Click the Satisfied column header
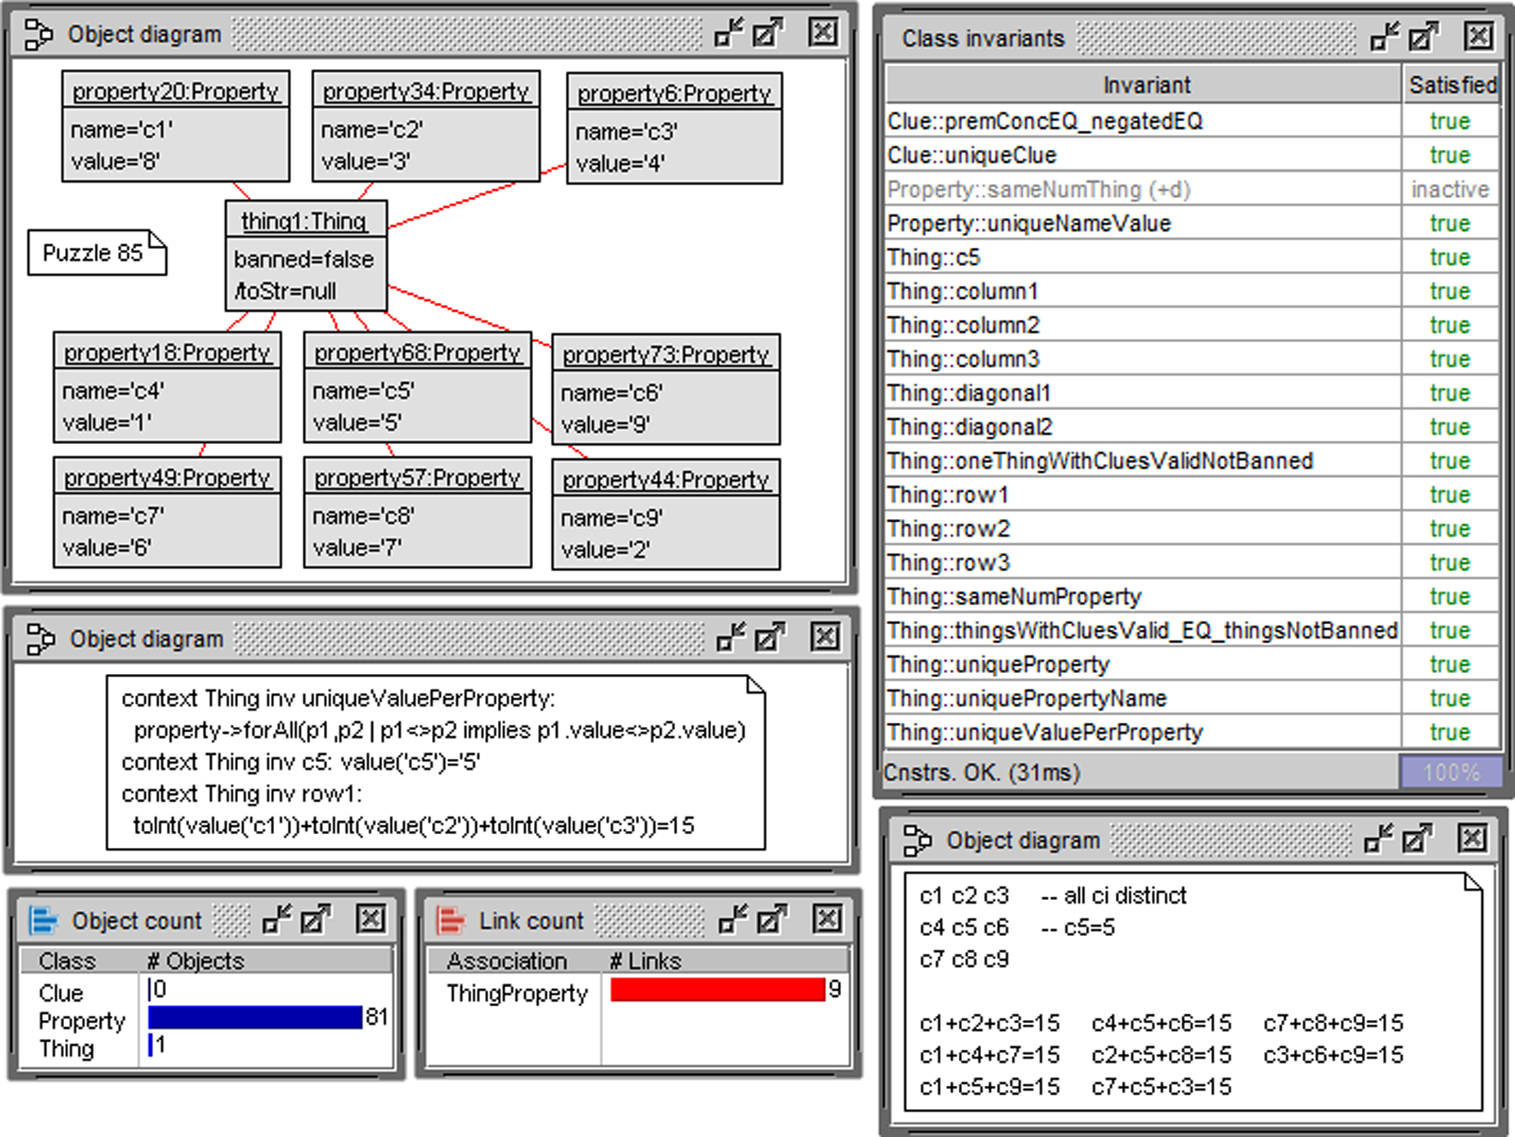 pyautogui.click(x=1451, y=85)
